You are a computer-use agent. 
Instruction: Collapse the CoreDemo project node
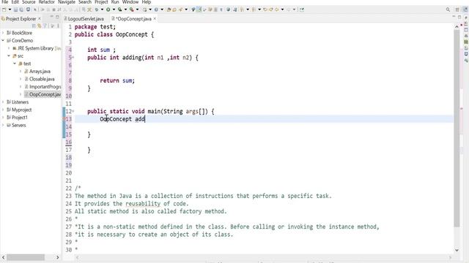coord(3,41)
